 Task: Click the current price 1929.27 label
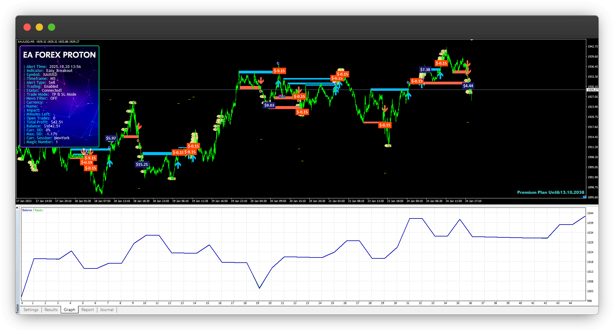pos(593,90)
